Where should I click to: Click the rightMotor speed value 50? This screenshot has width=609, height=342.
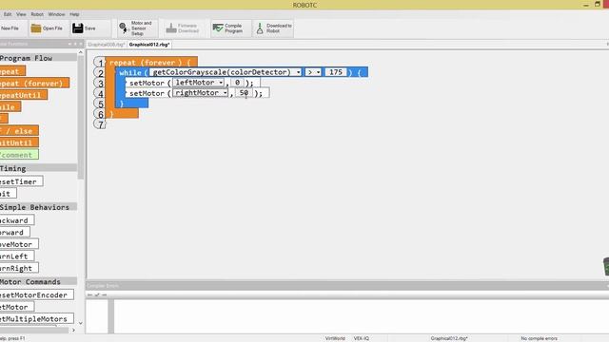pos(244,93)
